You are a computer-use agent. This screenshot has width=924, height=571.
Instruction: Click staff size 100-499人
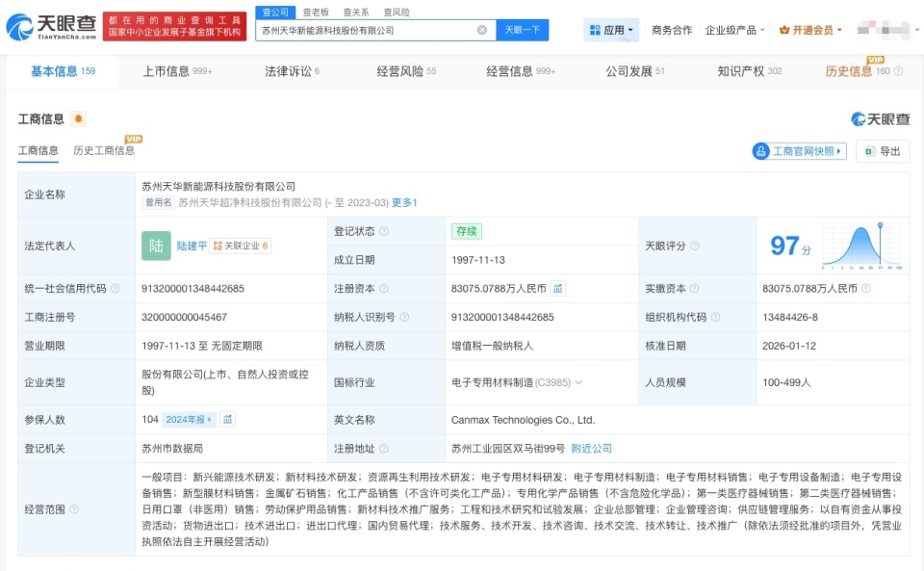tap(786, 382)
